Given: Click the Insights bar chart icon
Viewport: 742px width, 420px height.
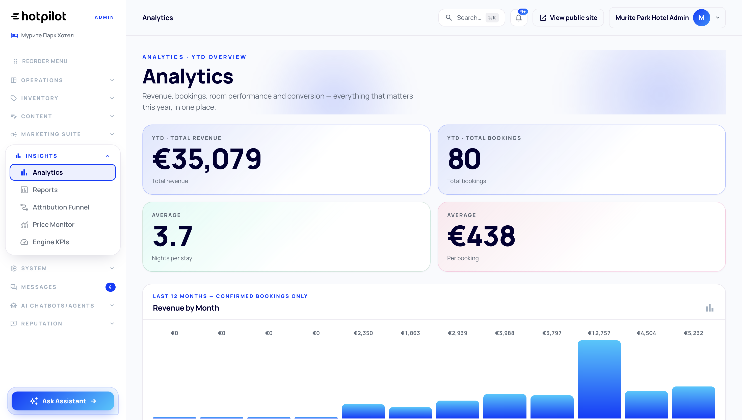Looking at the screenshot, I should click(18, 156).
